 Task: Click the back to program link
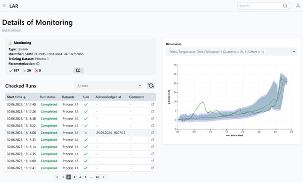coord(11,30)
